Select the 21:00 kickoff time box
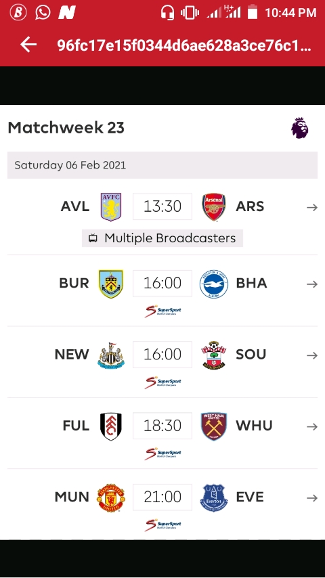 point(162,497)
